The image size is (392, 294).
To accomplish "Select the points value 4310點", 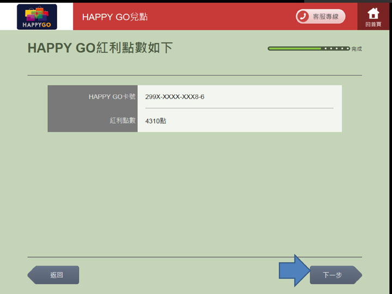I will (x=156, y=121).
